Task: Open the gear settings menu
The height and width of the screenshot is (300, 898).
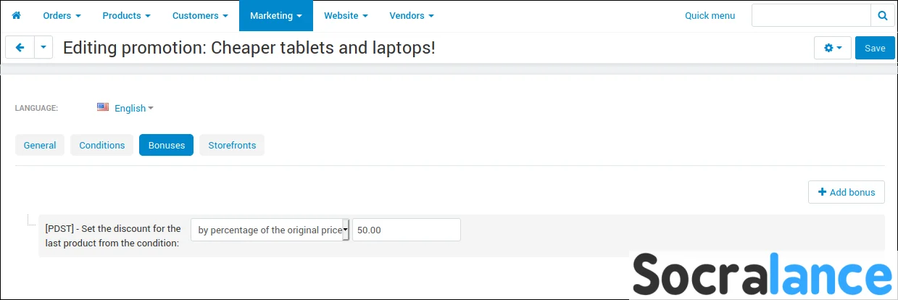Action: (833, 48)
